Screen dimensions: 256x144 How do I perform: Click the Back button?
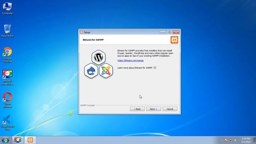(137, 109)
